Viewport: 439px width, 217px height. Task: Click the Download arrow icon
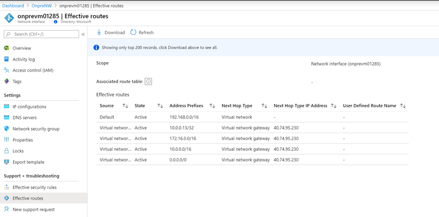click(99, 32)
